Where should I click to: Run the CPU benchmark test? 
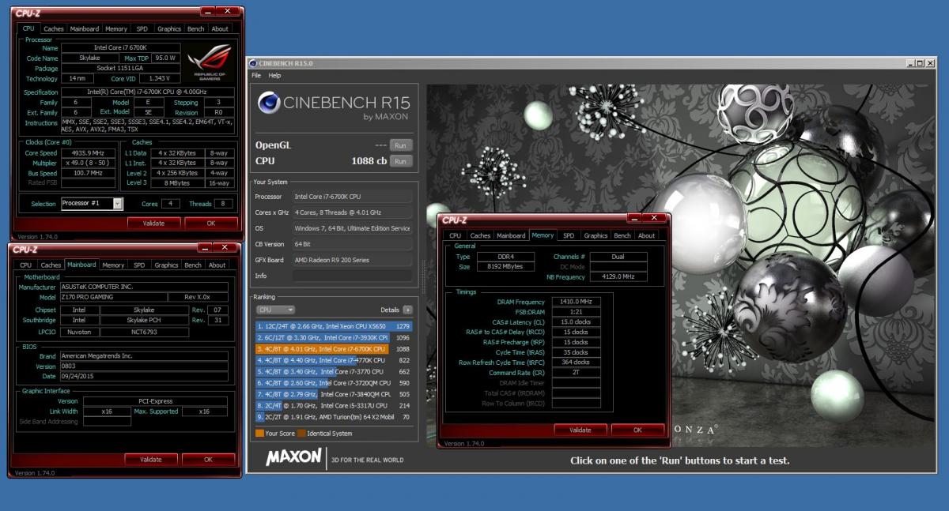pos(401,161)
